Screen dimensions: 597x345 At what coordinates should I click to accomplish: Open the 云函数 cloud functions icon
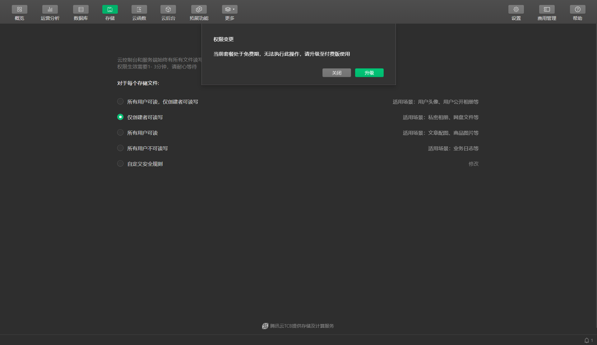pos(139,10)
